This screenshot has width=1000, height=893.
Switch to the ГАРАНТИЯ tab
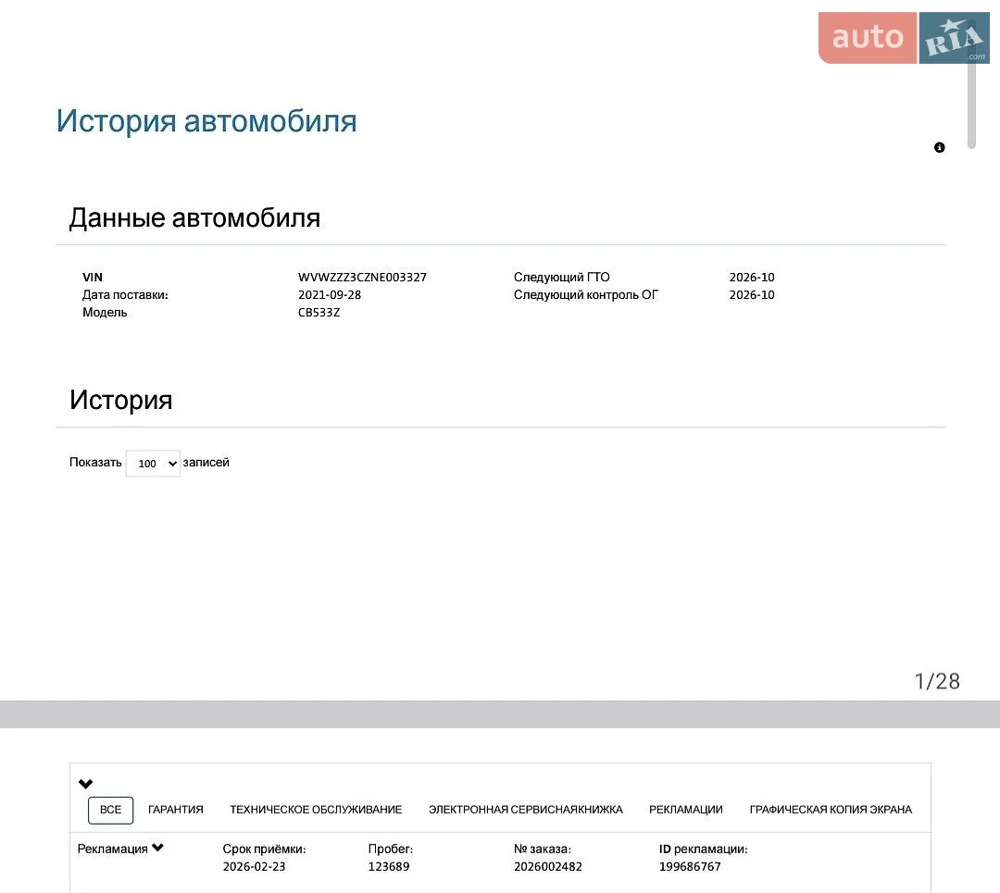[175, 810]
